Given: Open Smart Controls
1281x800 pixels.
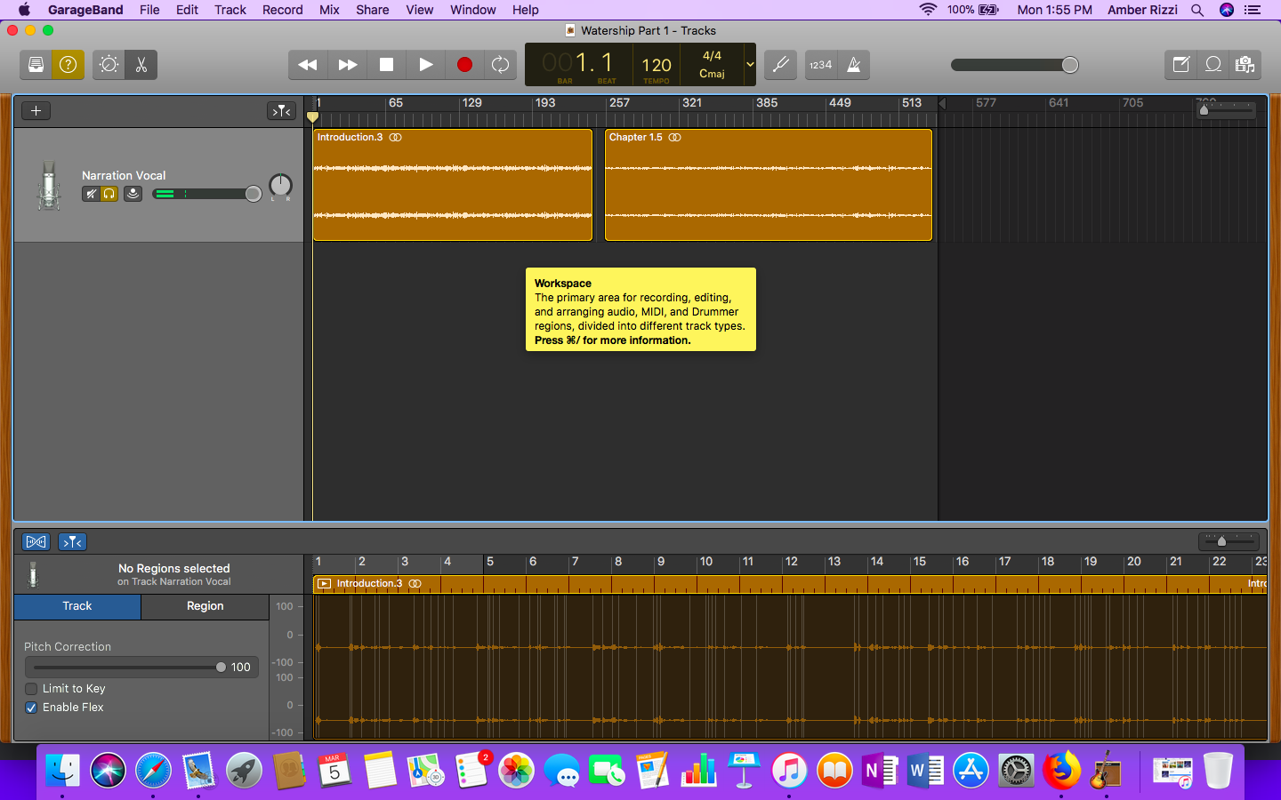Looking at the screenshot, I should pyautogui.click(x=109, y=65).
